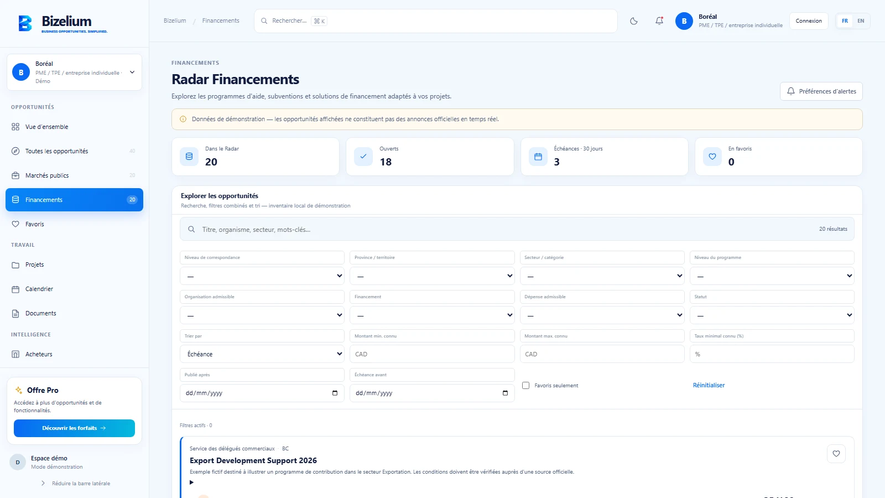
Task: Click info icon in demo data banner
Action: pyautogui.click(x=183, y=119)
